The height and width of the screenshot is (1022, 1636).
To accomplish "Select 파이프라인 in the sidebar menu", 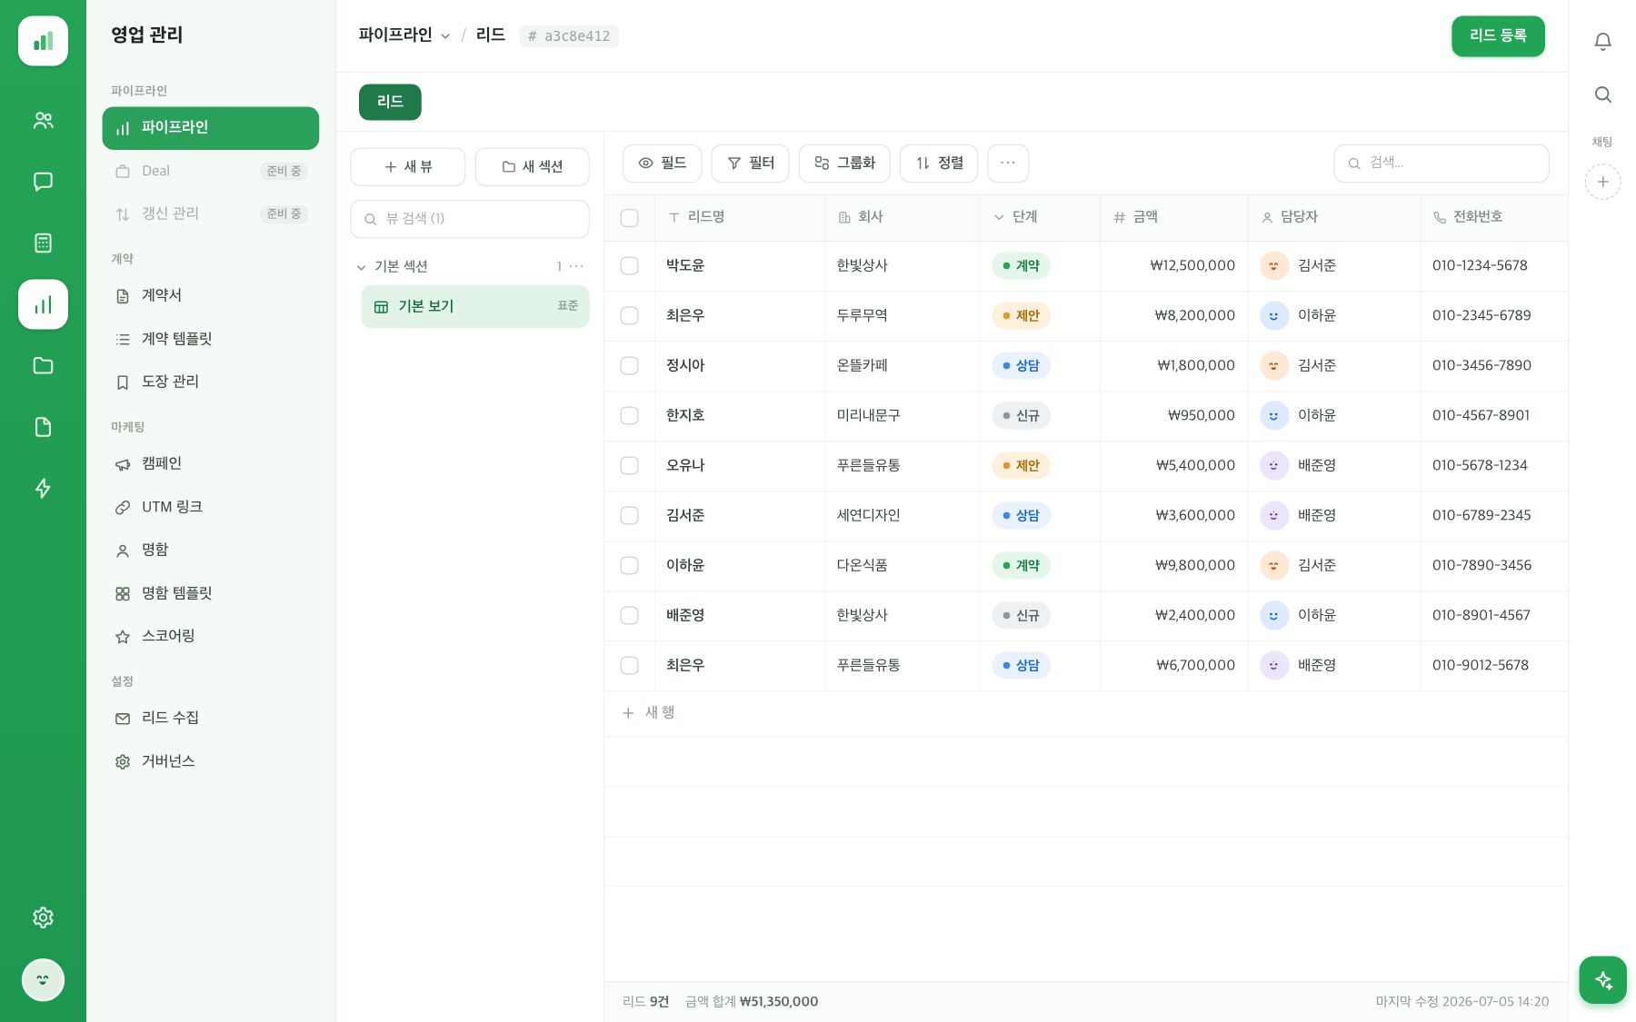I will point(210,128).
